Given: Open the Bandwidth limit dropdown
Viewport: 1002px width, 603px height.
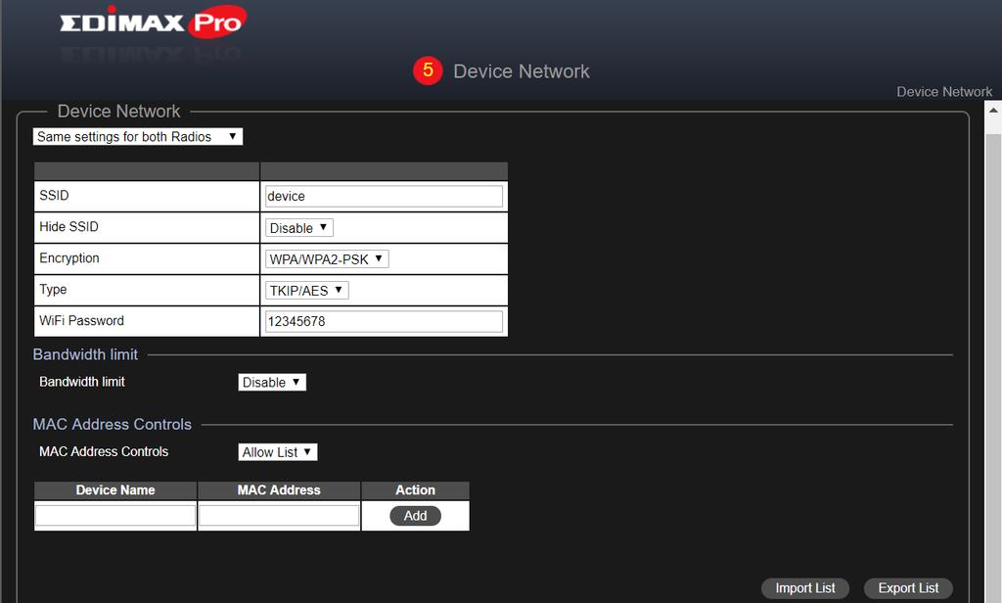Looking at the screenshot, I should 272,383.
